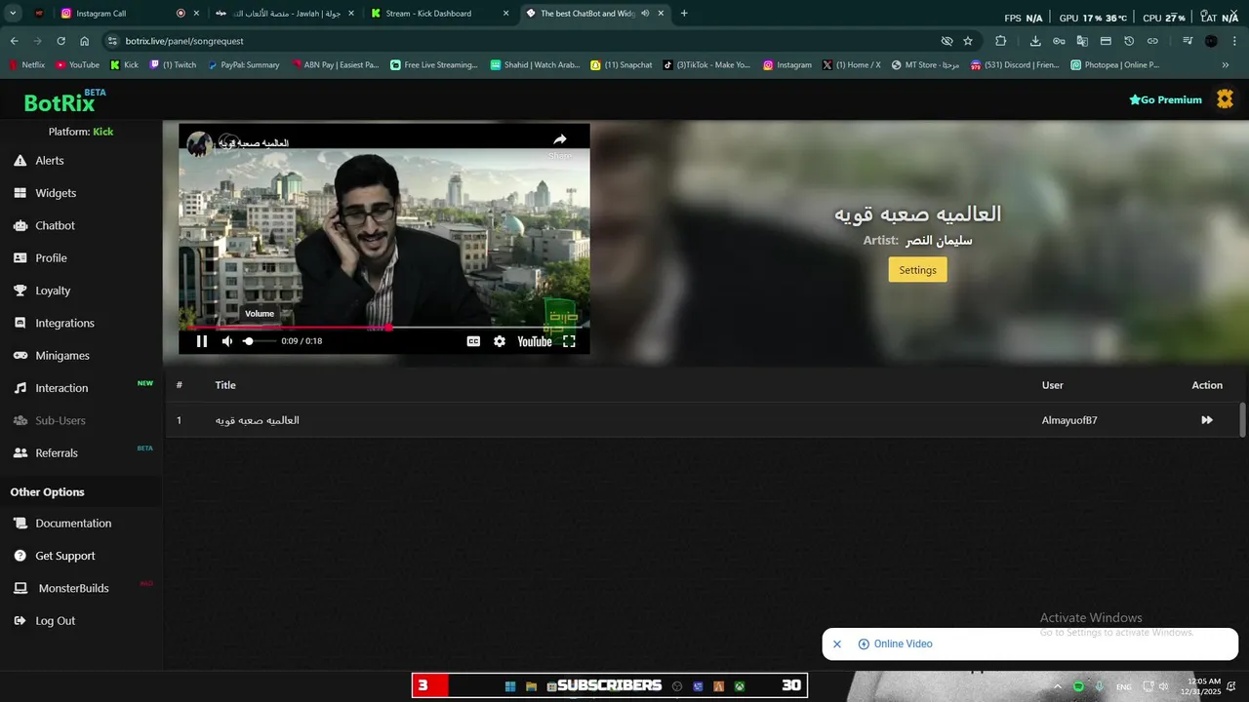Screen dimensions: 1249x702
Task: Open the Photopea bookmark
Action: pos(1115,65)
